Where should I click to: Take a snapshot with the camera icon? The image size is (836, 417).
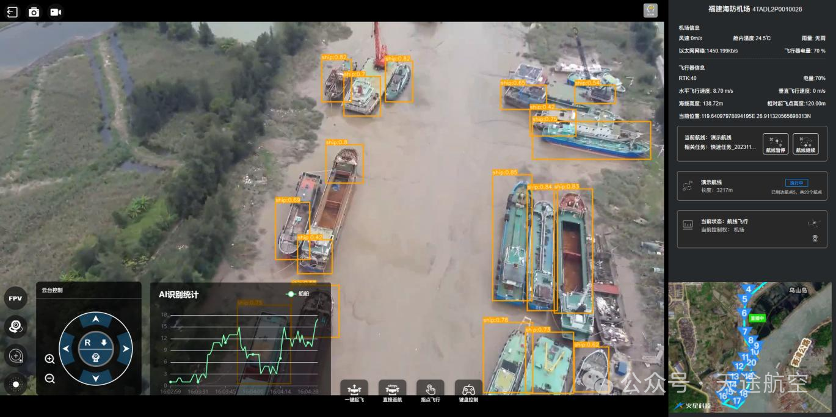point(34,12)
